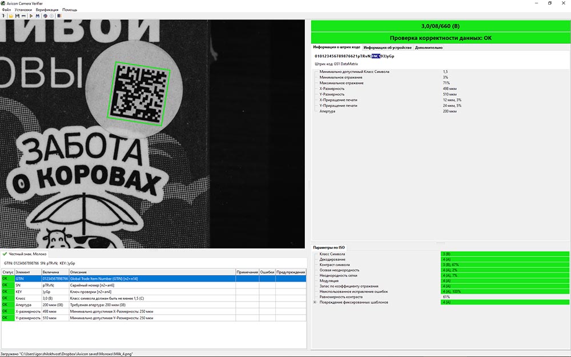The width and height of the screenshot is (571, 357).
Task: Open the Помощь menu
Action: (70, 10)
